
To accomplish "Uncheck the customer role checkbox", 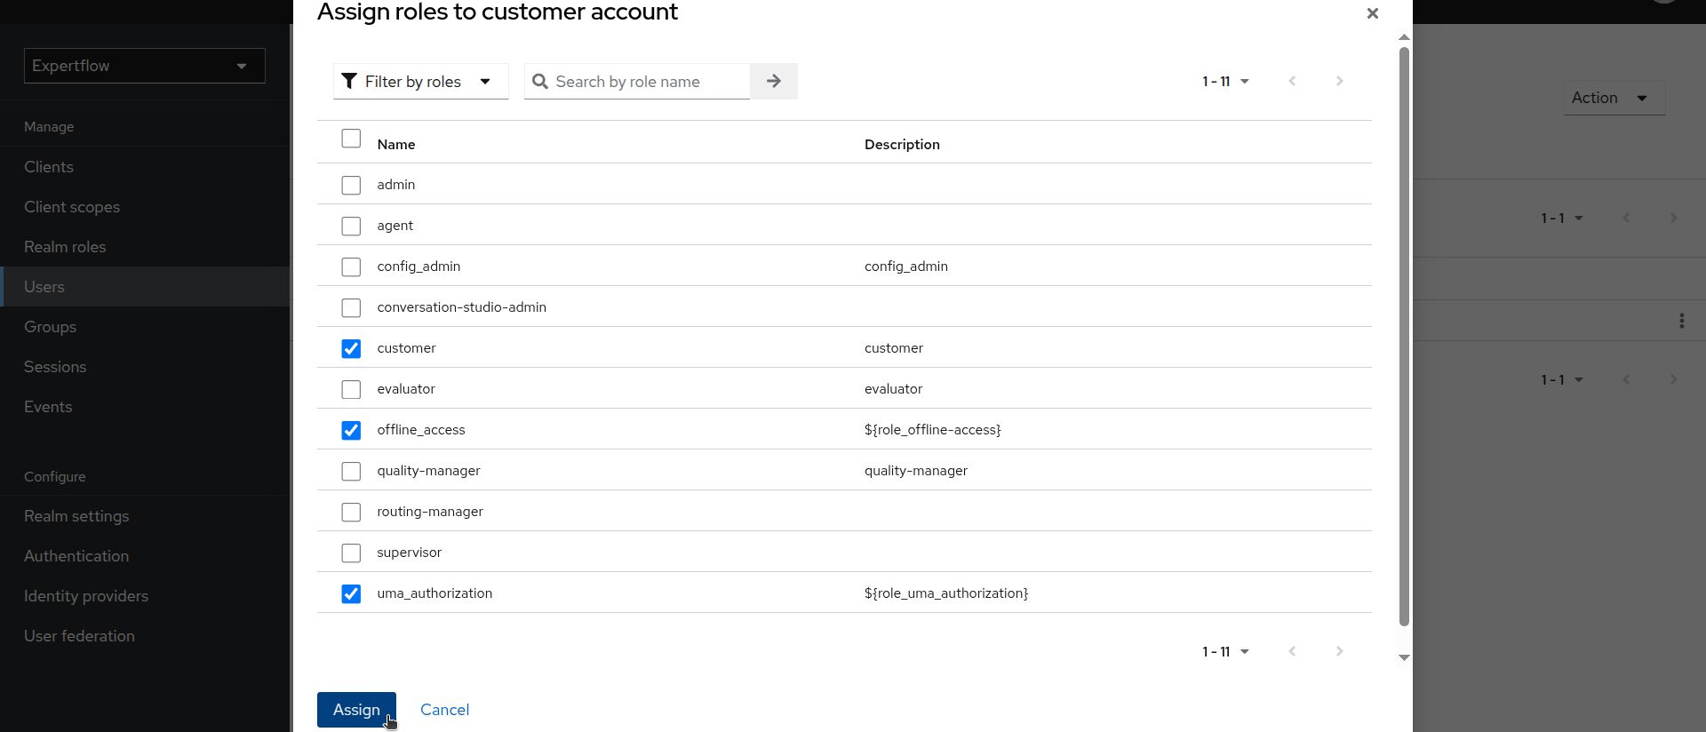I will 351,348.
